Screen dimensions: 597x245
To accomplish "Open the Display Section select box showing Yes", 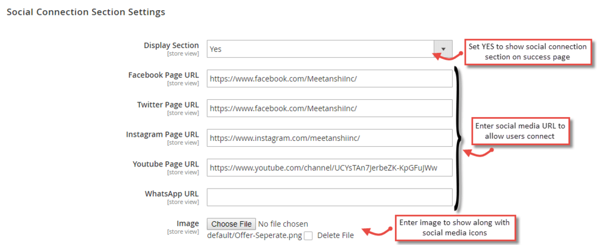I will [321, 49].
